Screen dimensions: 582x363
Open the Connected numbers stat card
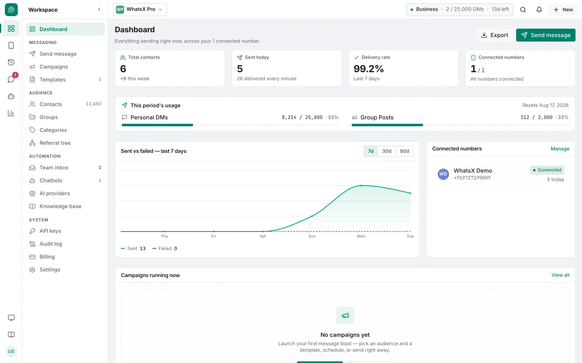pos(520,68)
